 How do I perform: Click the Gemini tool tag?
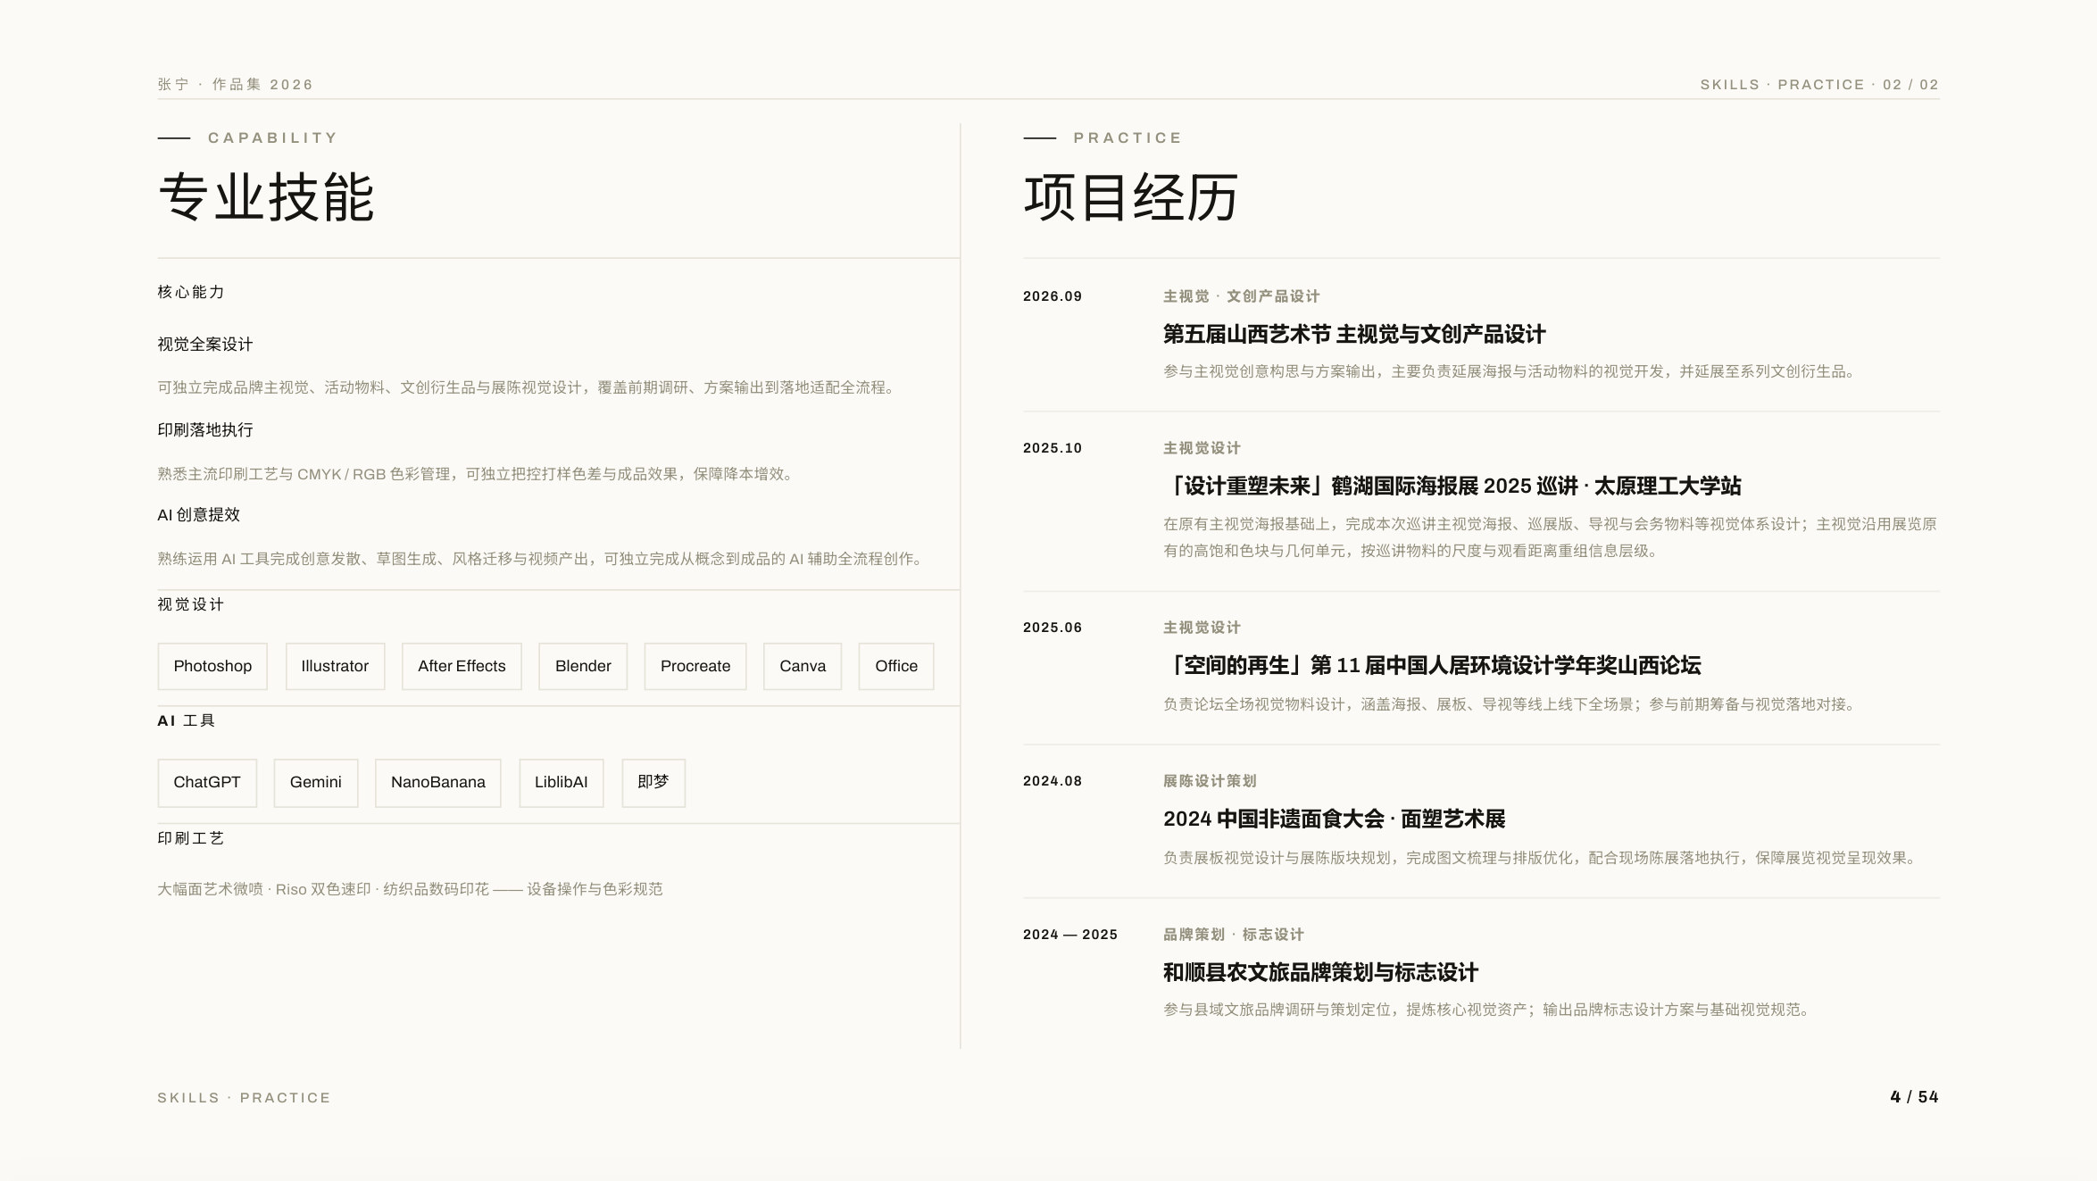coord(316,783)
